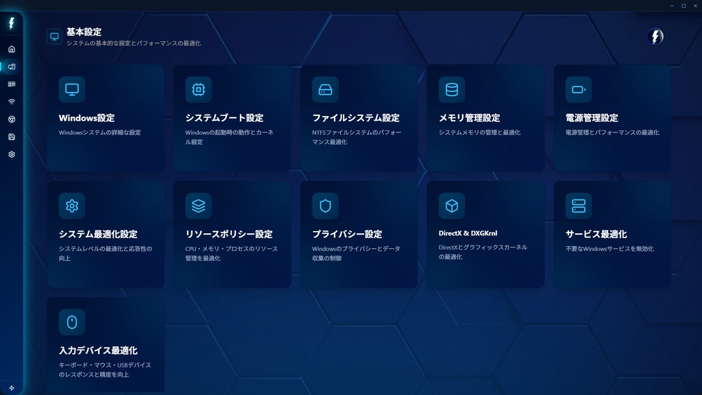Click the gear icon on システム最適化設定 card
Image resolution: width=702 pixels, height=395 pixels.
(71, 206)
